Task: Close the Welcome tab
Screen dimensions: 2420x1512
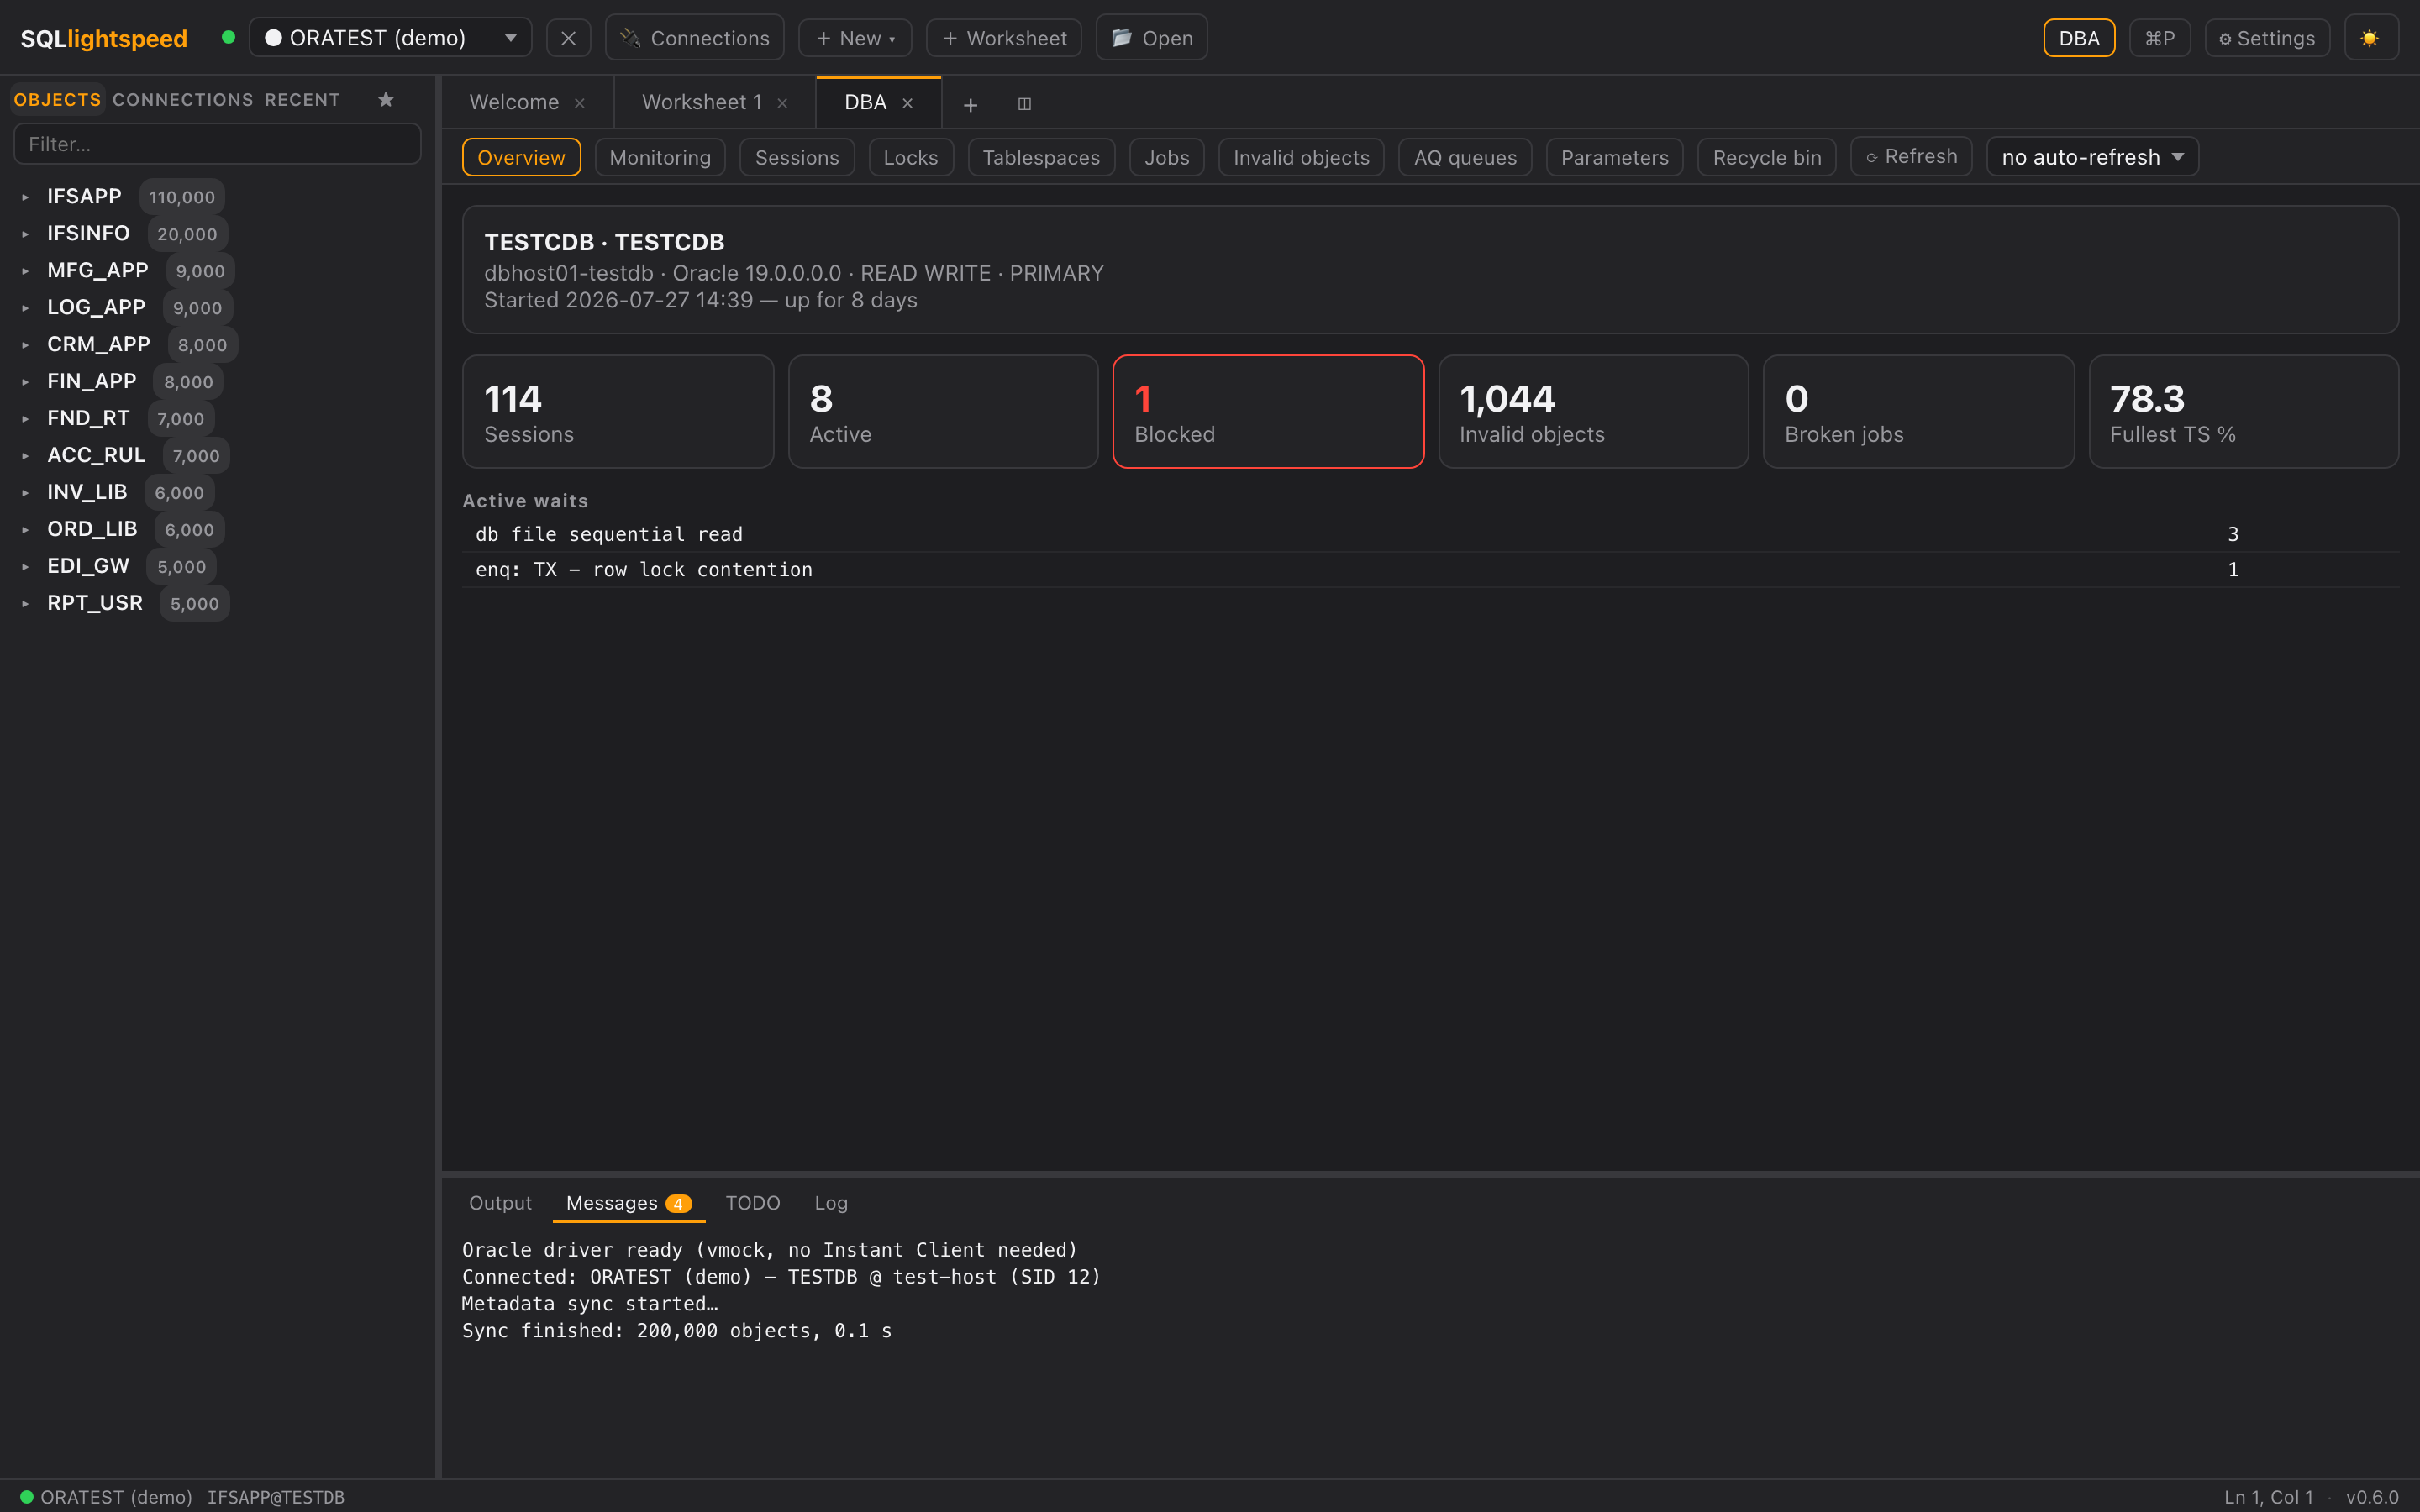Action: (580, 103)
